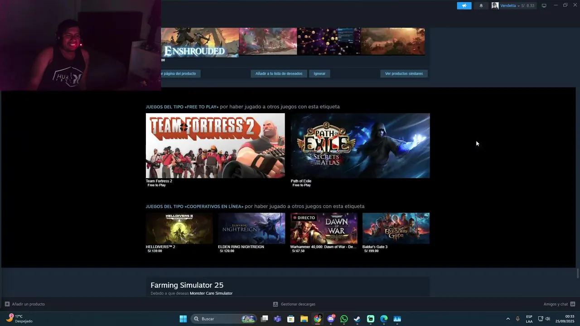Click the friends chat grid icon
Viewport: 580px width, 326px height.
572,304
